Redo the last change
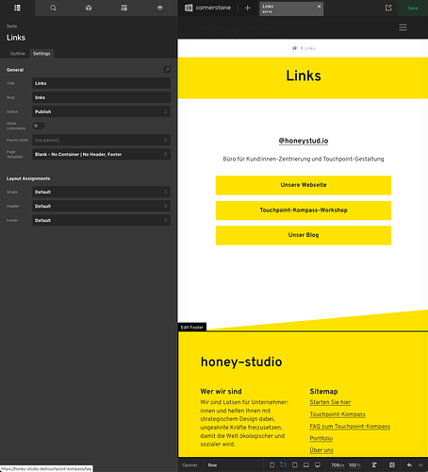Screen dimensions: 428x472 pyautogui.click(x=420, y=464)
